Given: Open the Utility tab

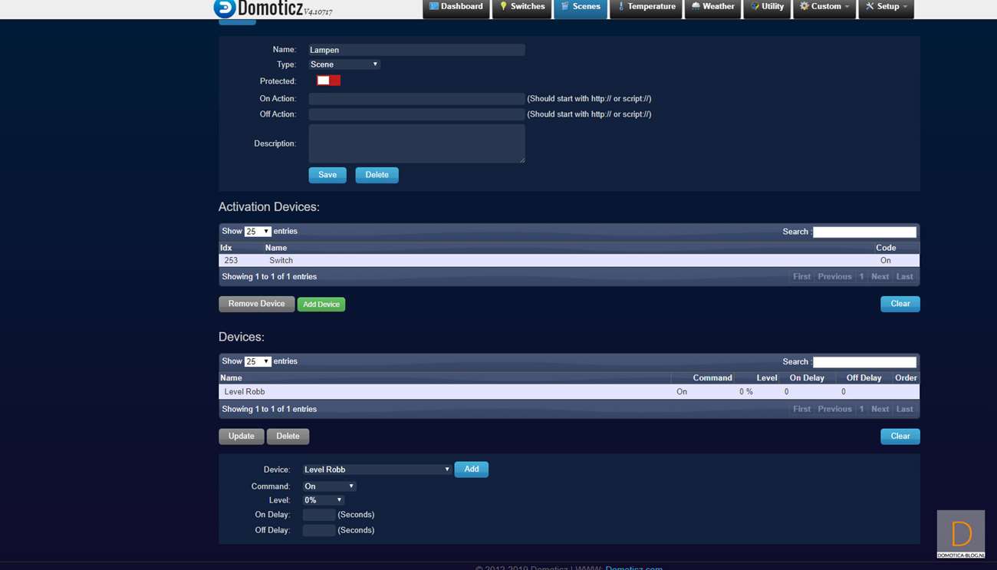Looking at the screenshot, I should [x=767, y=8].
